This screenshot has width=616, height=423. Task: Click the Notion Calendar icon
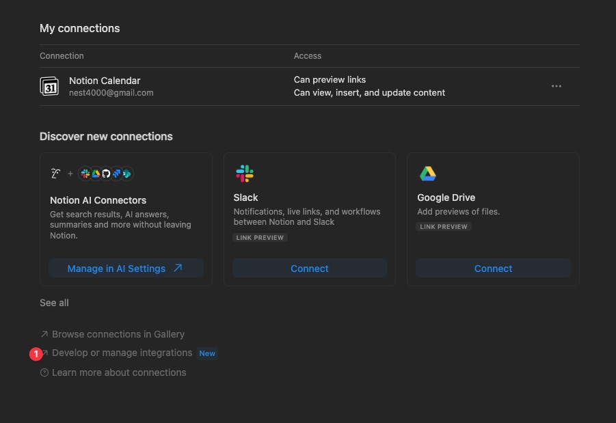[x=49, y=86]
